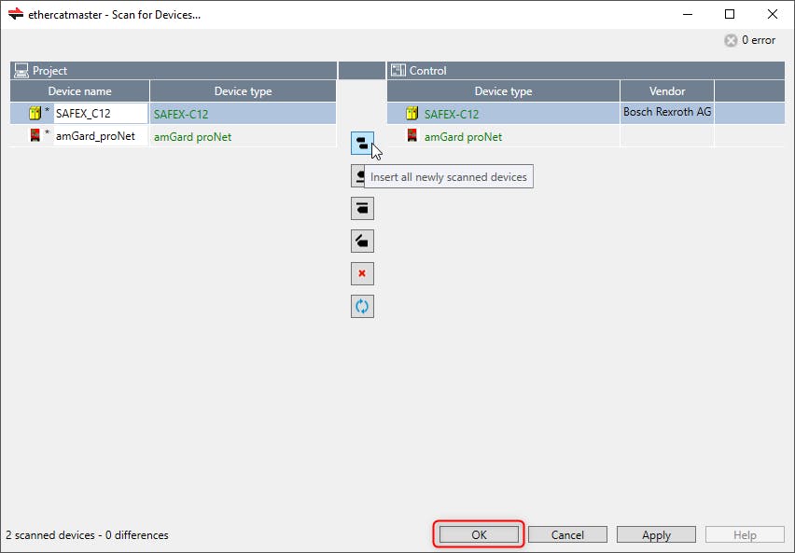The width and height of the screenshot is (795, 553).
Task: Click the Cancel button
Action: 567,534
